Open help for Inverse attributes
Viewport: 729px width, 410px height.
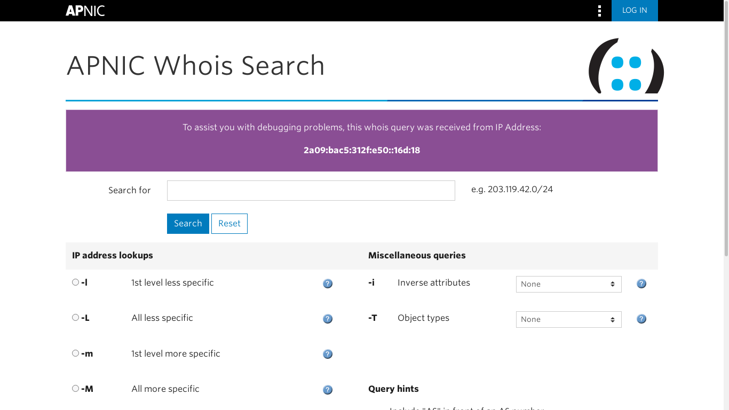tap(641, 283)
